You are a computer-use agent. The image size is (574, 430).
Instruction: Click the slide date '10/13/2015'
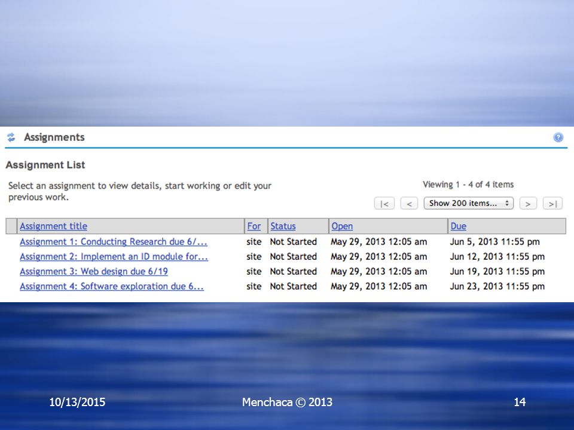pyautogui.click(x=77, y=402)
